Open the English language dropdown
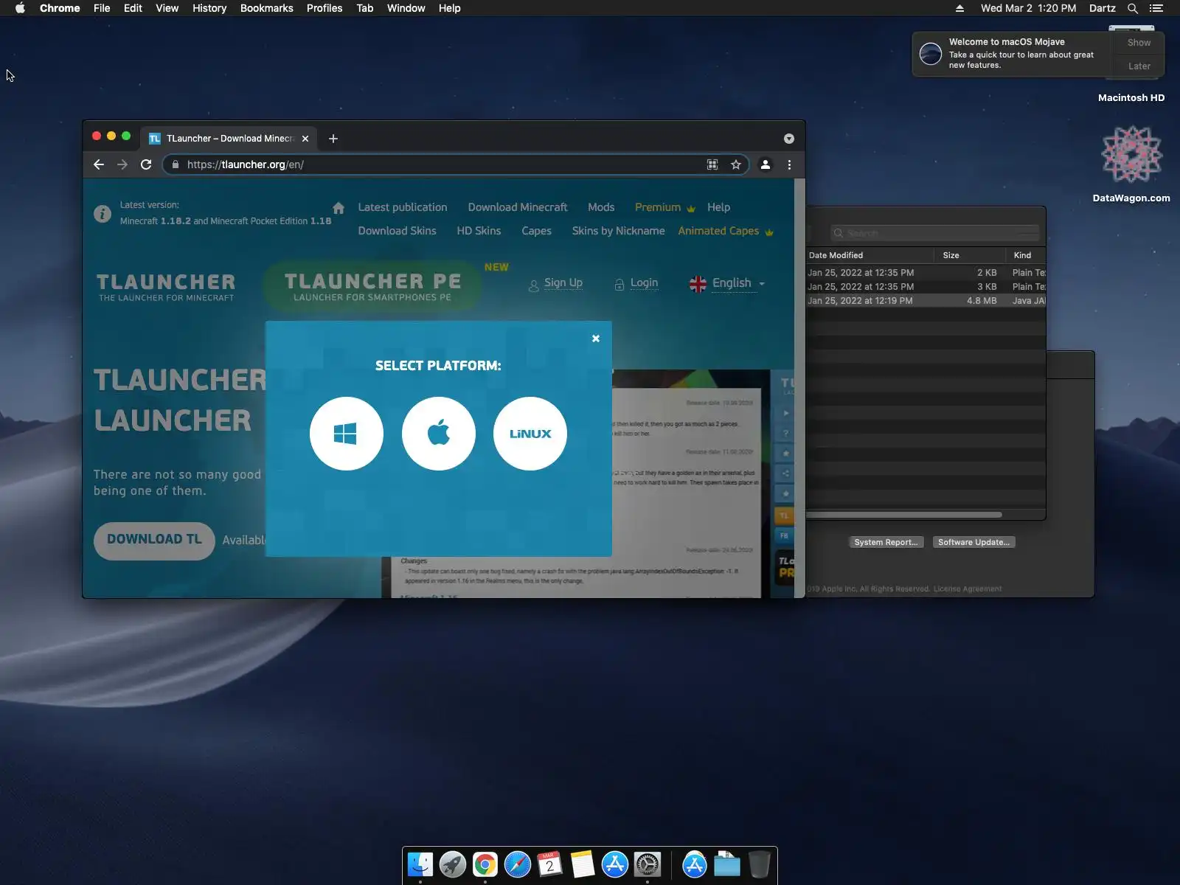1180x885 pixels. pyautogui.click(x=727, y=283)
